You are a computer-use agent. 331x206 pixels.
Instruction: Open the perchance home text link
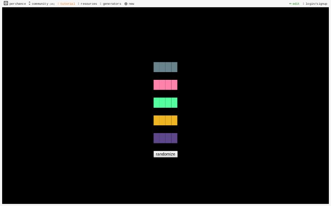click(x=18, y=4)
